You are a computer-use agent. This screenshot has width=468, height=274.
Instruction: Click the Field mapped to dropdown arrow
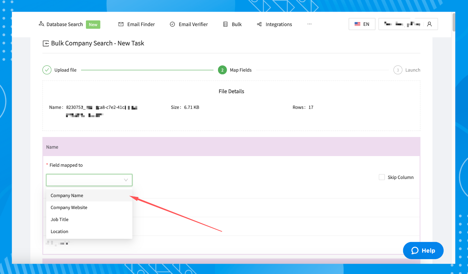(x=126, y=180)
